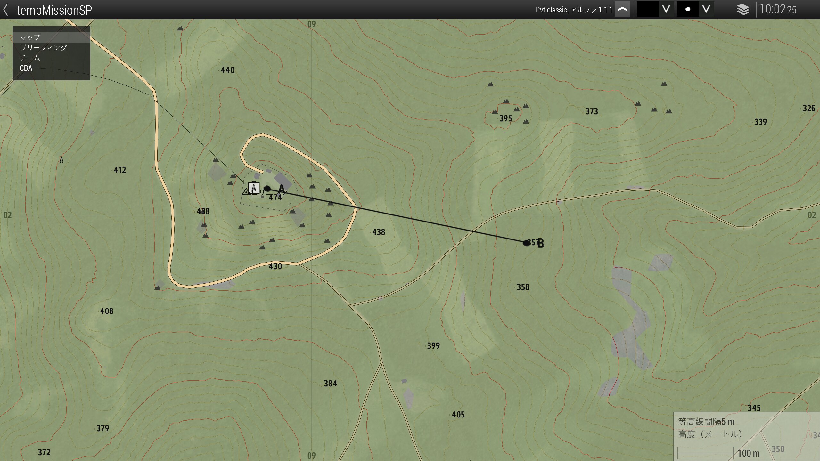Screen dimensions: 820x461
Task: Click the elevation label 345
Action: pos(754,408)
